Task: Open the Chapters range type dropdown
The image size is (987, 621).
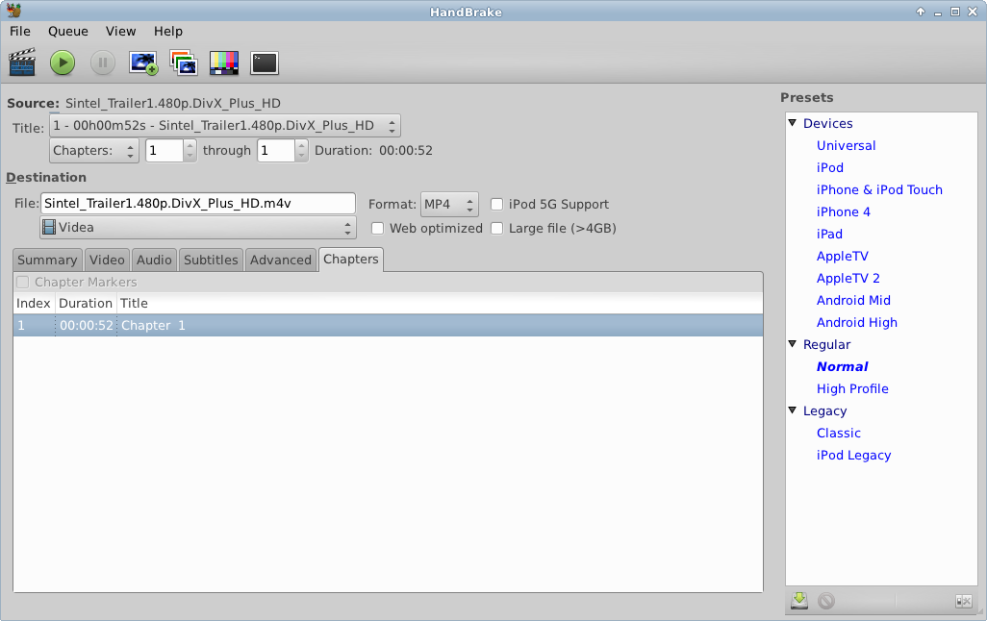Action: tap(93, 150)
